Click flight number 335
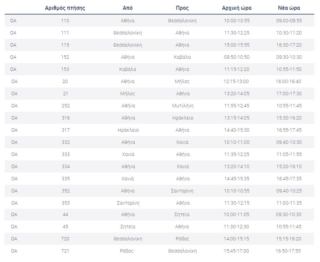This screenshot has height=262, width=320. tap(66, 179)
